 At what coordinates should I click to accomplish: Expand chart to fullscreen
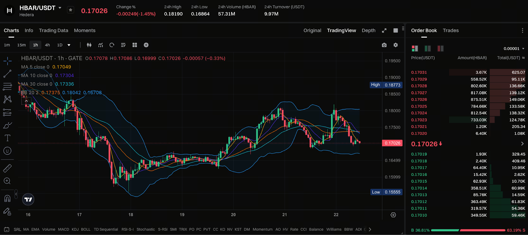point(384,30)
